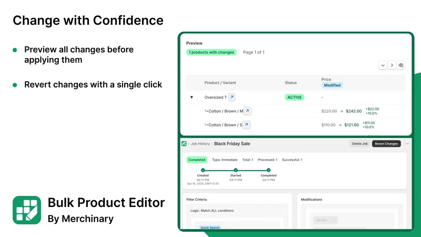Open Cotton / Brown / M variant link icon
Viewport: 421px width, 237px height.
(247, 111)
